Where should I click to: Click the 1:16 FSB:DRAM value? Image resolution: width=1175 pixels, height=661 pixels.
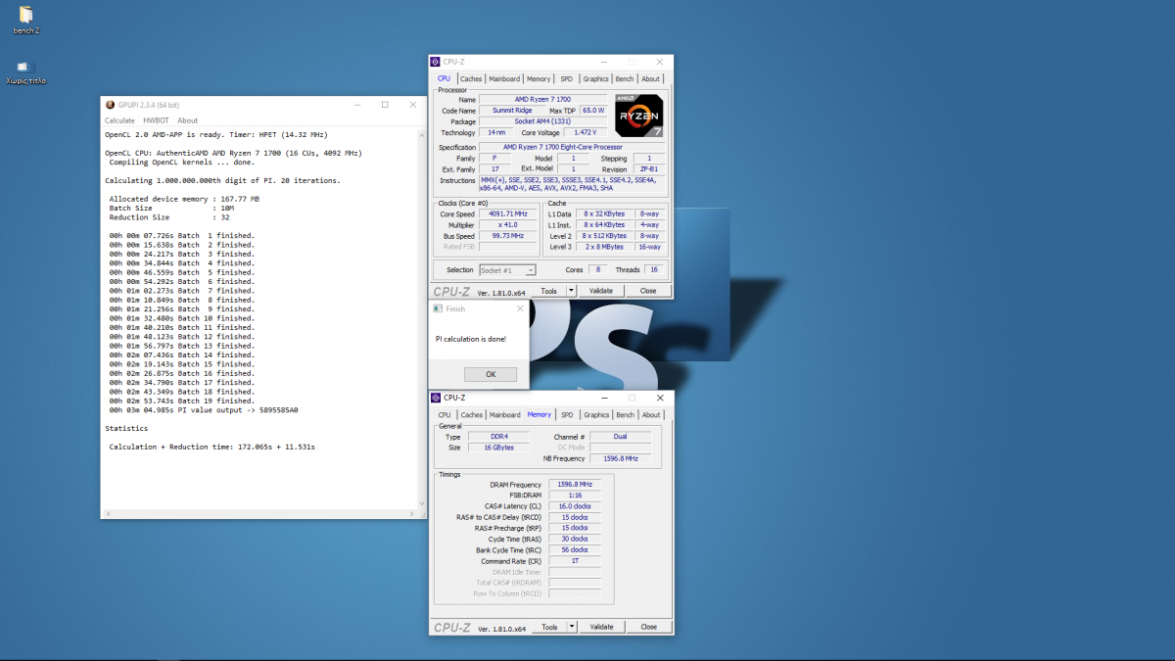[575, 496]
